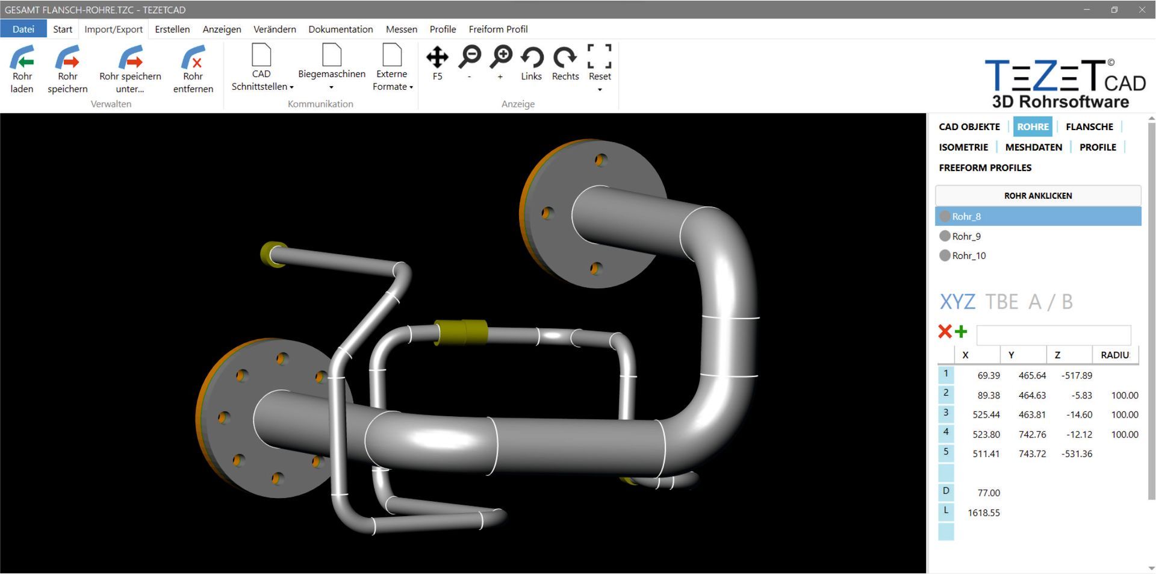Zoom in with the plus magnifier
This screenshot has height=574, width=1156.
tap(500, 57)
